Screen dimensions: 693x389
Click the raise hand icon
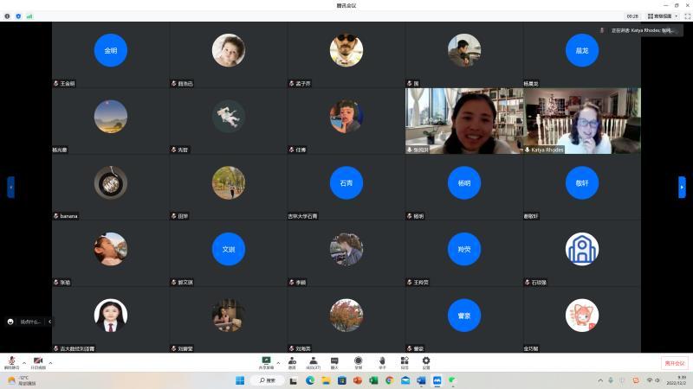click(x=381, y=361)
